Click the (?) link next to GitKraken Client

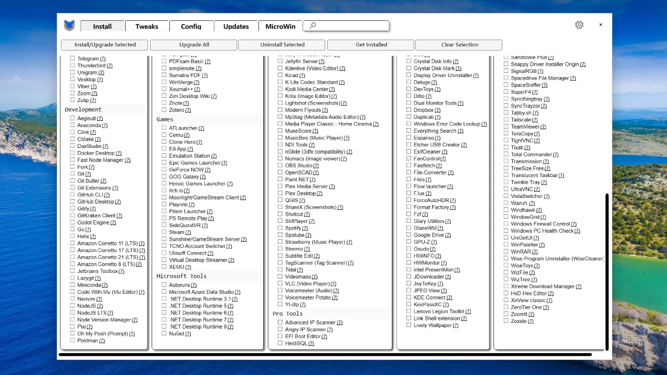coord(119,216)
